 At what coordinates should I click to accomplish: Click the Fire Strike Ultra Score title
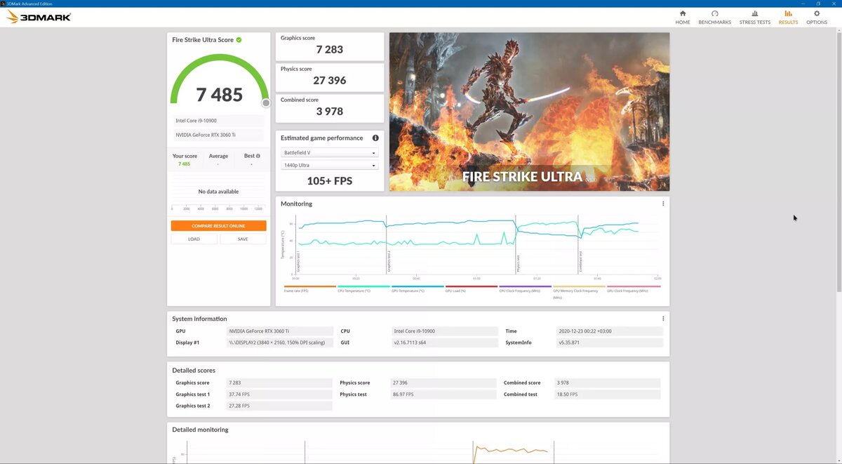coord(203,40)
